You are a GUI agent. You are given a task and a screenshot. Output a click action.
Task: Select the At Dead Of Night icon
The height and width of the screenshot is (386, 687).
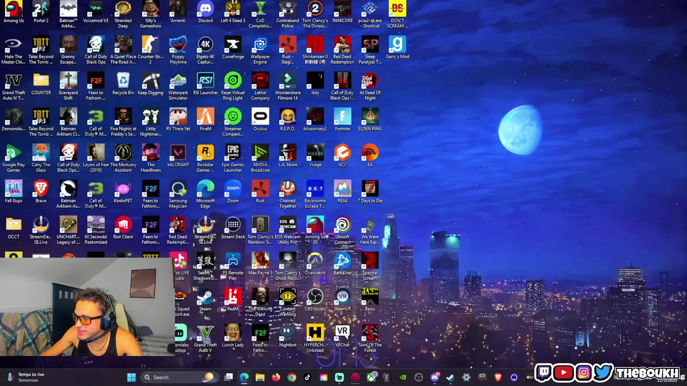370,87
